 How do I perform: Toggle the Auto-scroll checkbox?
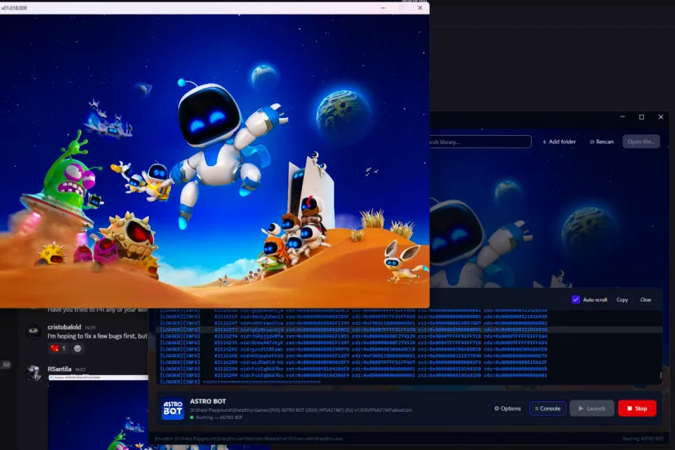click(x=576, y=299)
